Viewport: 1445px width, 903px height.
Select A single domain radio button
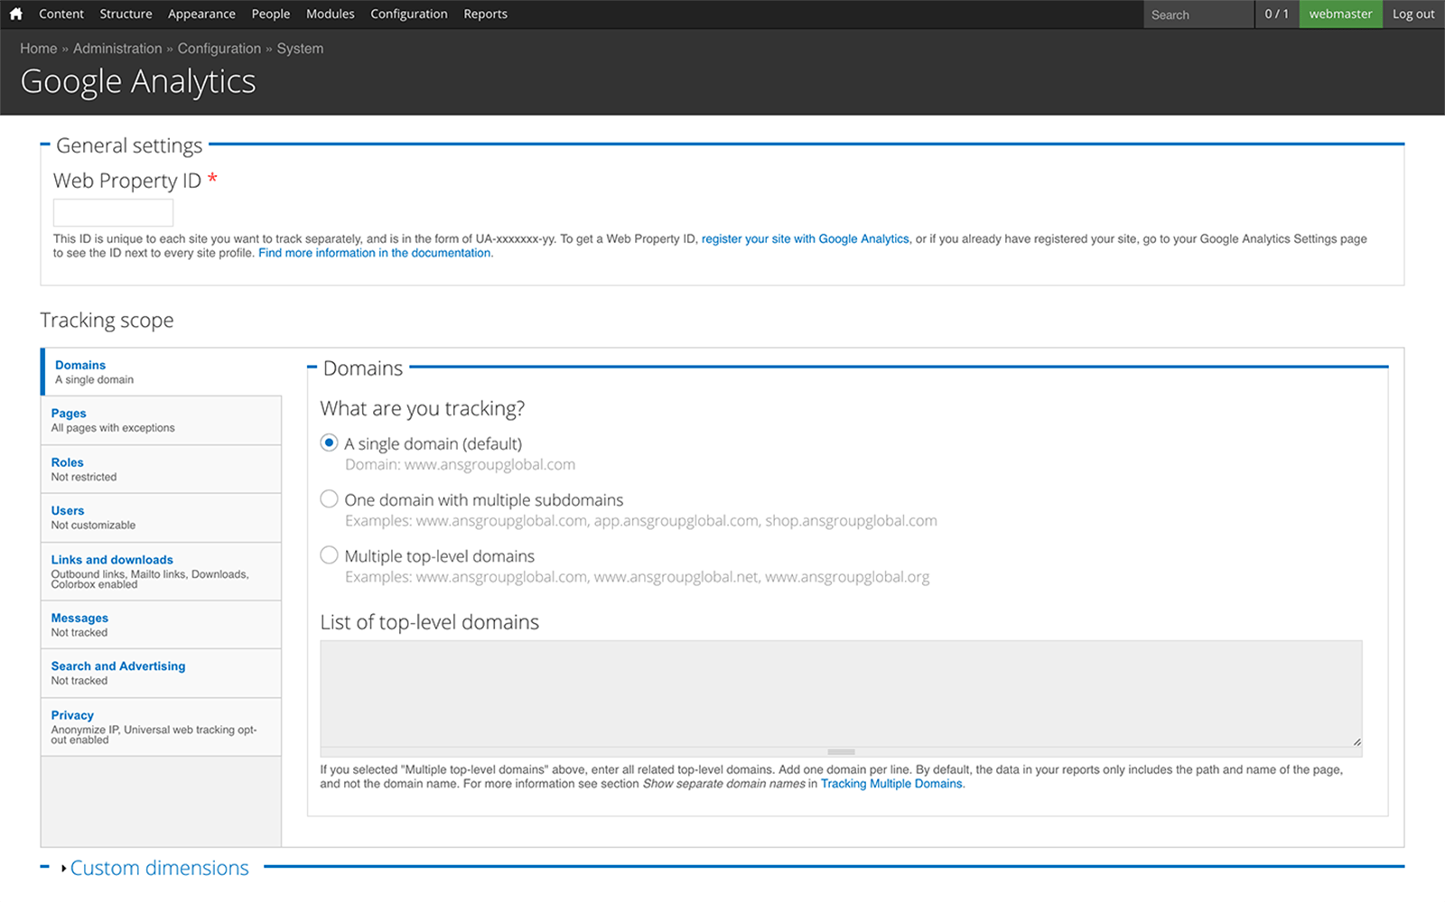(x=330, y=442)
